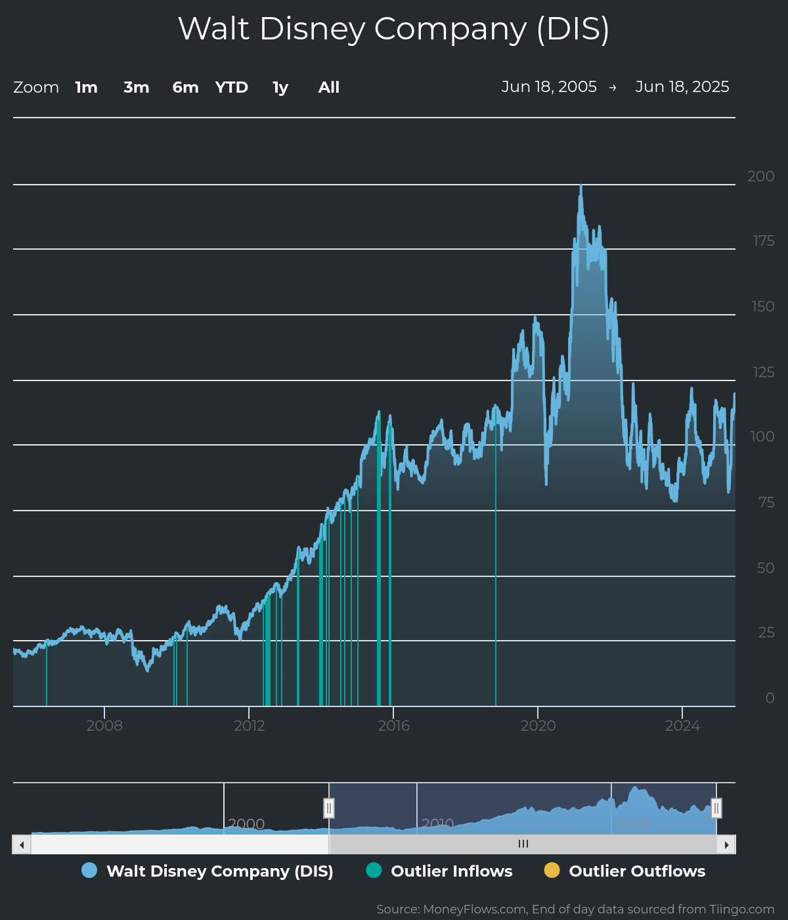Click the 150 y-axis label
The width and height of the screenshot is (788, 920).
coord(763,306)
